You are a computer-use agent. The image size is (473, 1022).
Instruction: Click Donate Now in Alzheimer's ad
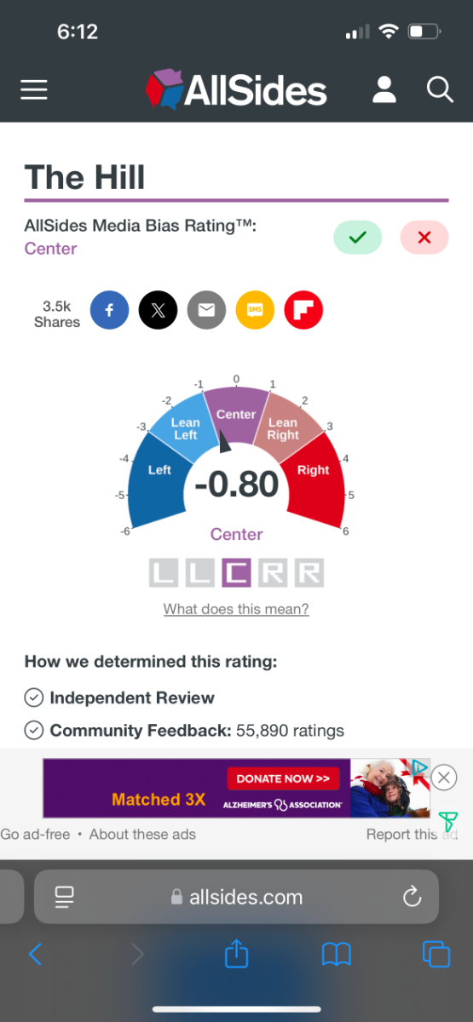tap(283, 778)
